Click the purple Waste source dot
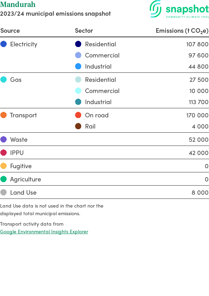The height and width of the screenshot is (296, 209). tap(3, 140)
